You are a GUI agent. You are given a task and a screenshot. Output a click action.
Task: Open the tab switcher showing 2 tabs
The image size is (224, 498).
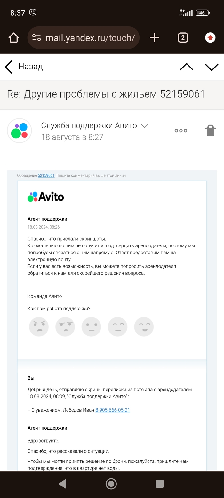coord(183,38)
